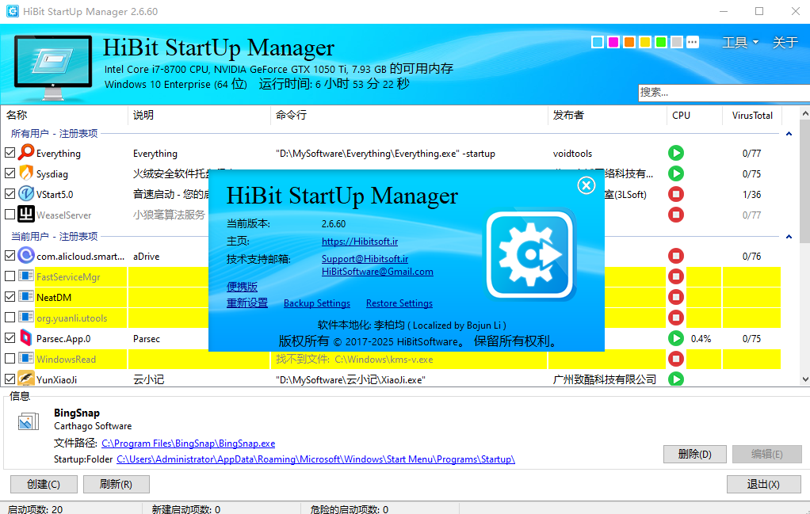Click the red stop icon for VStart5.0

676,195
